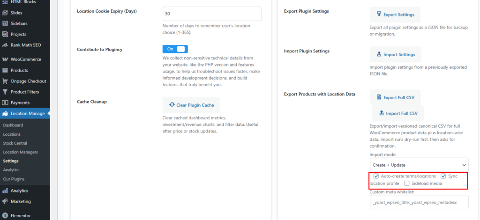Click the Payments icon in sidebar
480x220 pixels.
point(5,103)
